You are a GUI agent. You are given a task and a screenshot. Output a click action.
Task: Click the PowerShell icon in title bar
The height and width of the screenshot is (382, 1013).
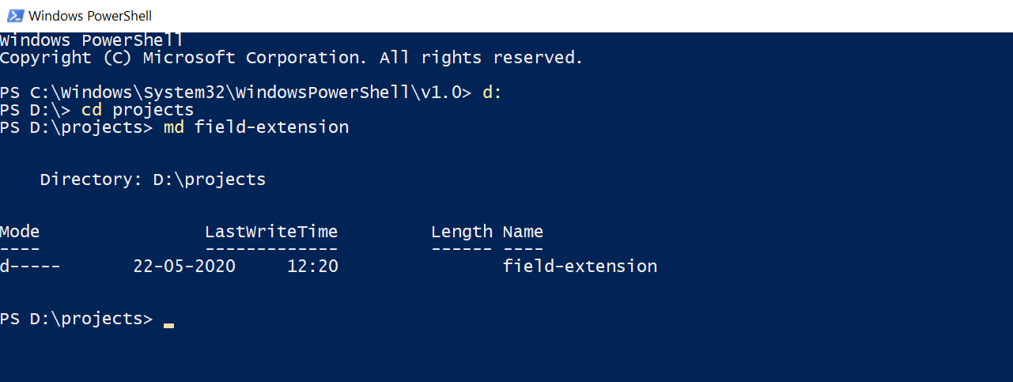click(x=14, y=15)
